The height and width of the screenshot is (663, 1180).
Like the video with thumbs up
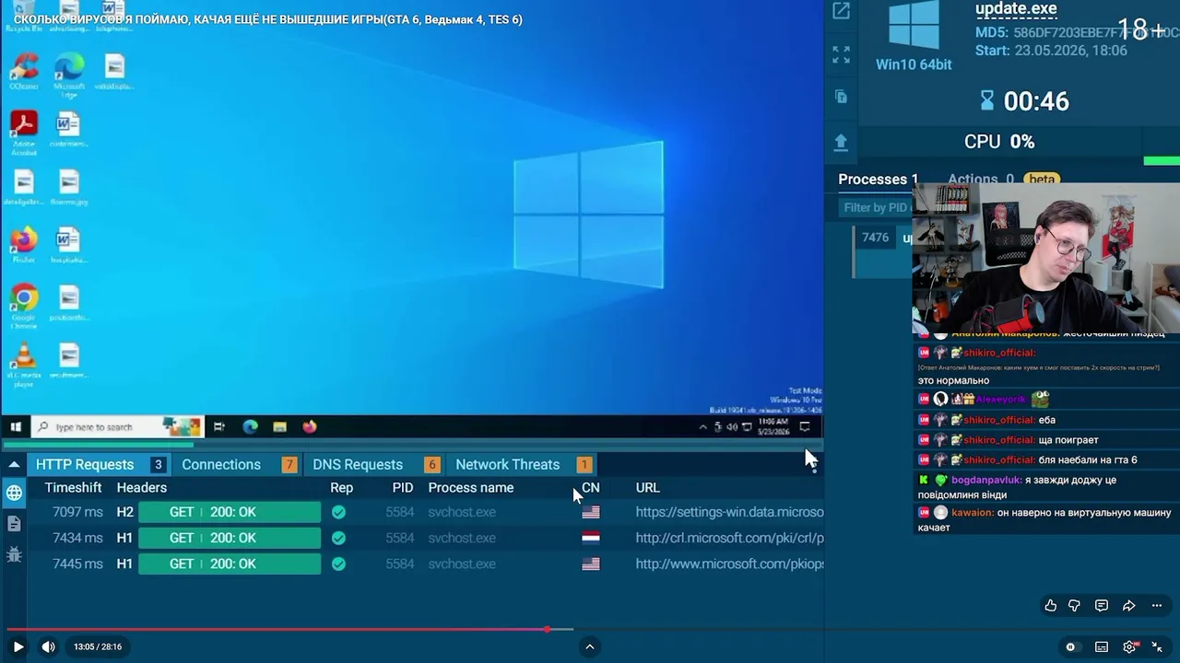tap(1050, 605)
